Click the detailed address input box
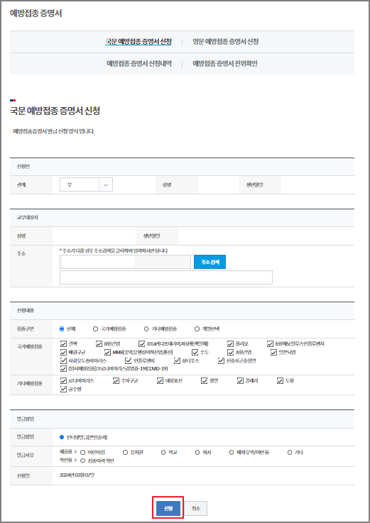Viewport: 370px width, 523px height. tap(166, 277)
